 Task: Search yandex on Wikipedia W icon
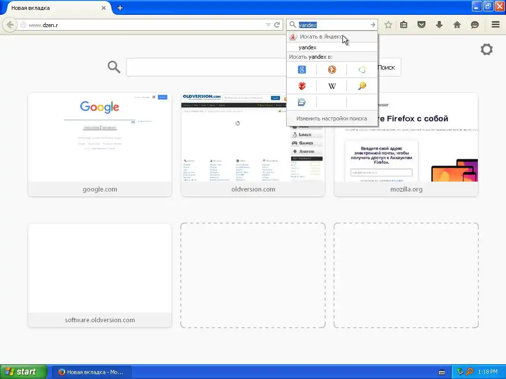(x=332, y=86)
